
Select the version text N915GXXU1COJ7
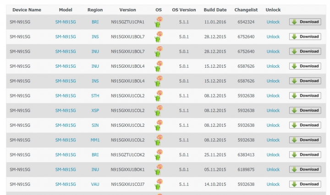pyautogui.click(x=128, y=184)
